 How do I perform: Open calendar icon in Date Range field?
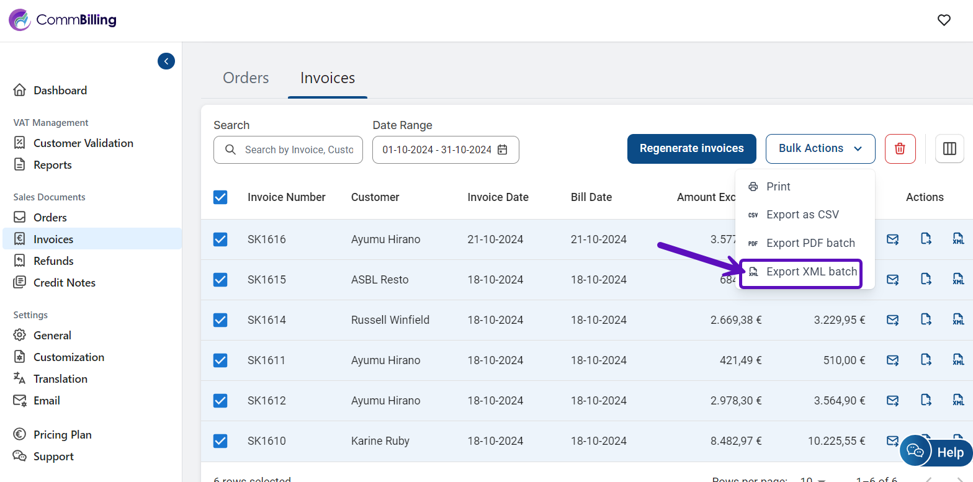pyautogui.click(x=503, y=150)
